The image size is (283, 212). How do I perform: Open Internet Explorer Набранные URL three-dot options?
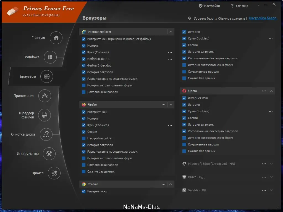170,59
